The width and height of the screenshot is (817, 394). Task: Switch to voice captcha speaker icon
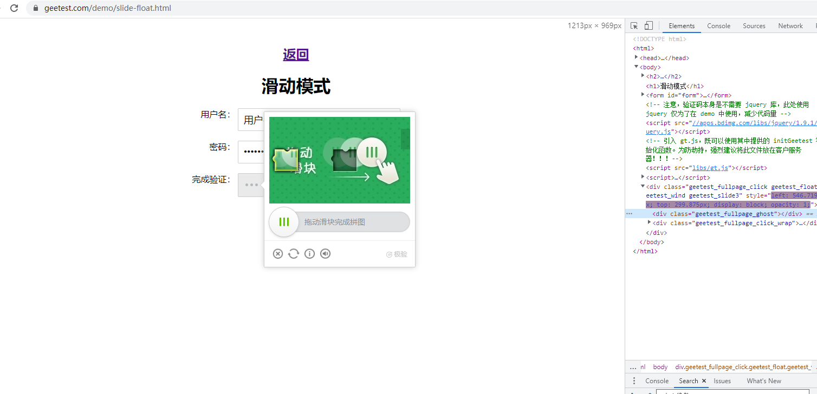(x=325, y=254)
